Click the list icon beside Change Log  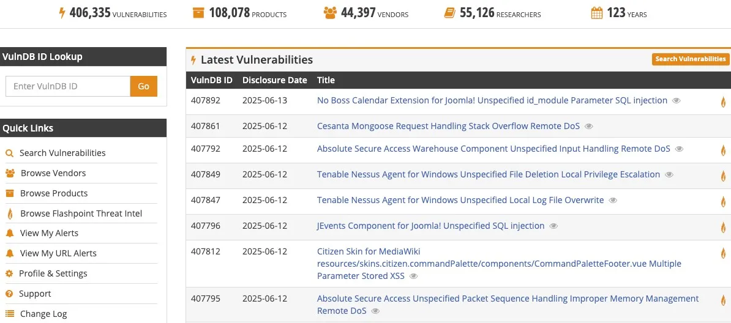pyautogui.click(x=10, y=314)
